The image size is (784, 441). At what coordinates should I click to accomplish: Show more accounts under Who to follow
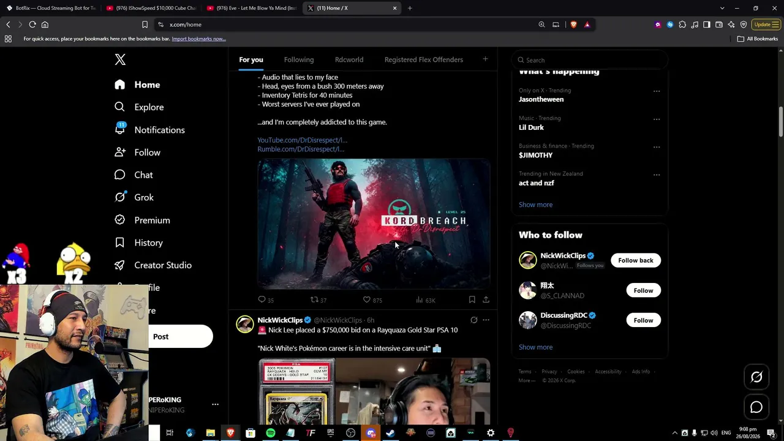(x=535, y=347)
